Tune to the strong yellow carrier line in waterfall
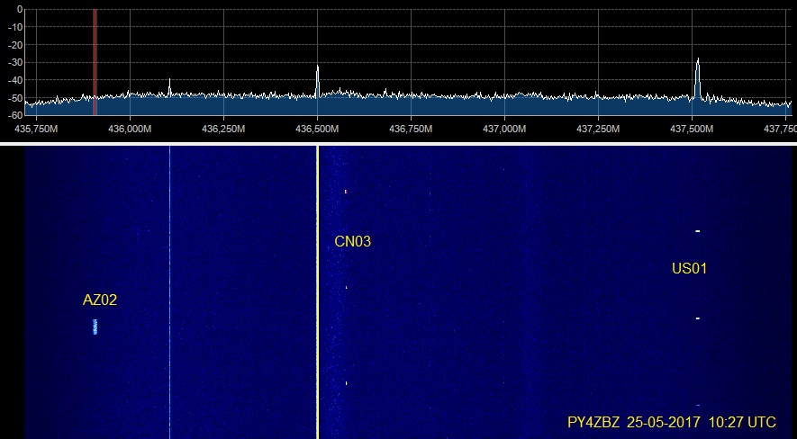 point(318,291)
